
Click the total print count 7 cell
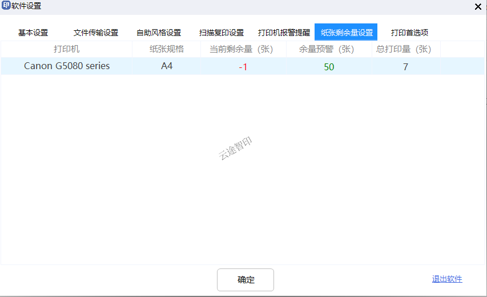(406, 66)
